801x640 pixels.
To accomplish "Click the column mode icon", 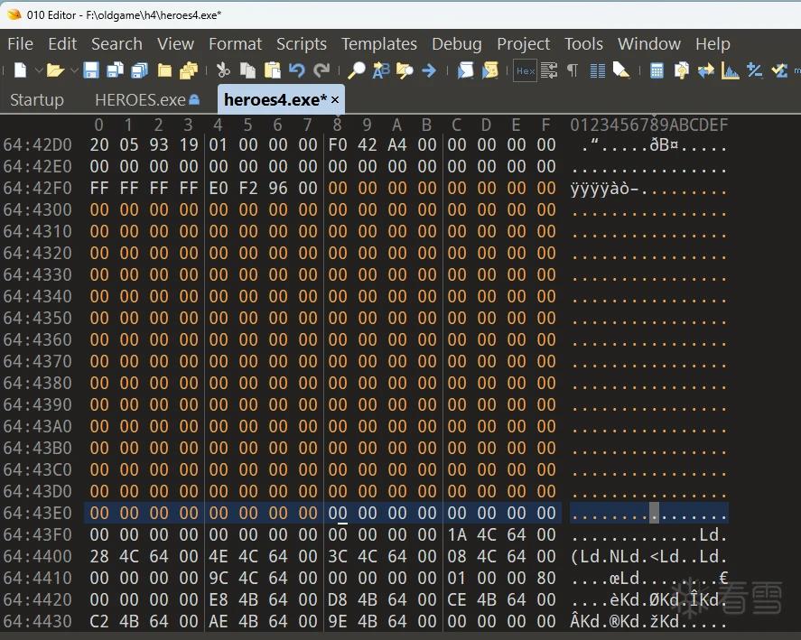I will coord(597,70).
